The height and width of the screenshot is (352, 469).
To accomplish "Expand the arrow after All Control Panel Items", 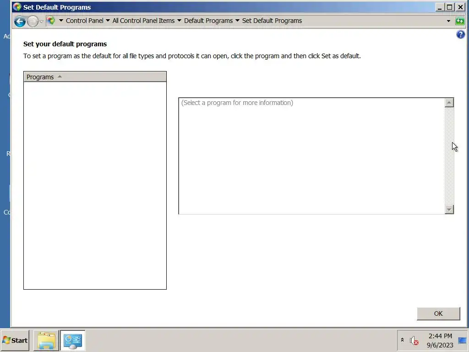I will coord(179,21).
